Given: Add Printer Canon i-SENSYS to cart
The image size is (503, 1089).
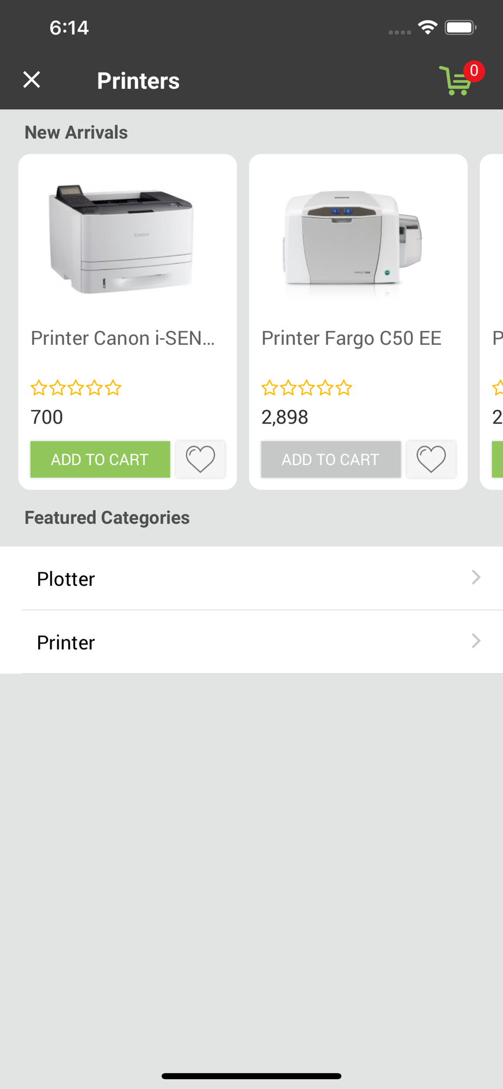Looking at the screenshot, I should pos(100,459).
